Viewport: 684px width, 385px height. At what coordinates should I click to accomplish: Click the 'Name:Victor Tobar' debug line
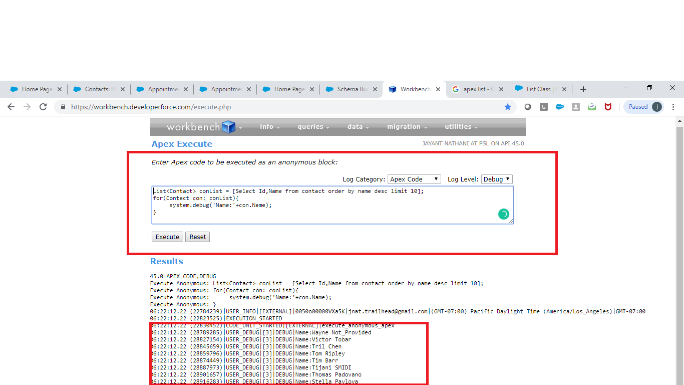251,339
